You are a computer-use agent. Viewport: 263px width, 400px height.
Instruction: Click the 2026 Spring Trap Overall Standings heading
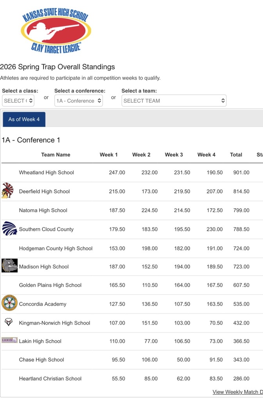[x=57, y=67]
